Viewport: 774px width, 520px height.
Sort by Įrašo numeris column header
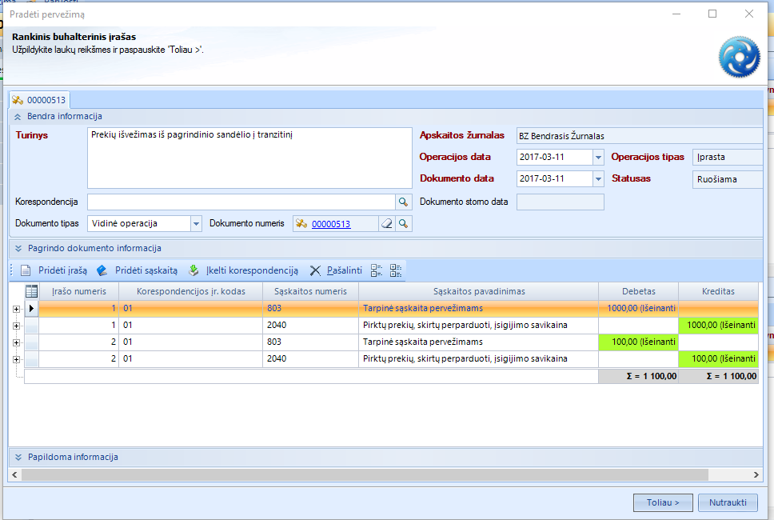pos(79,291)
